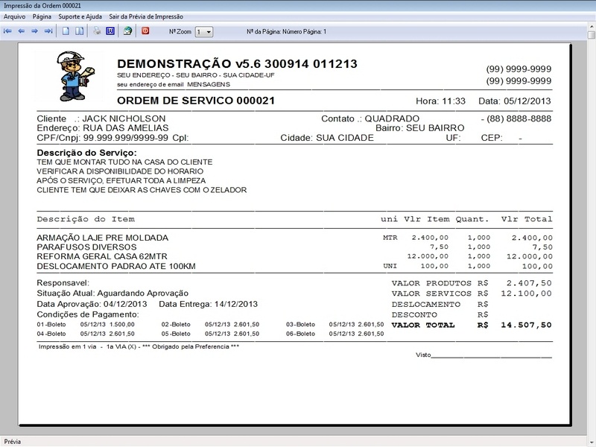Select the VALOR TOTAL amount text
This screenshot has width=596, height=447.
(525, 324)
